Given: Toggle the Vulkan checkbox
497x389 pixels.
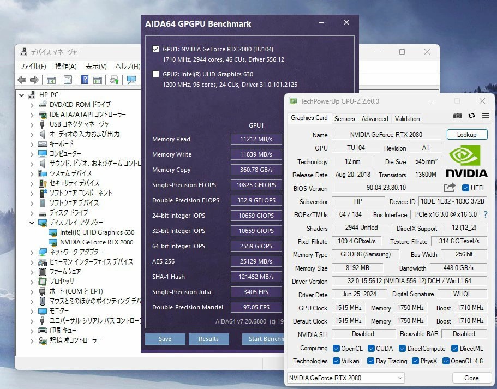Looking at the screenshot, I should (336, 361).
